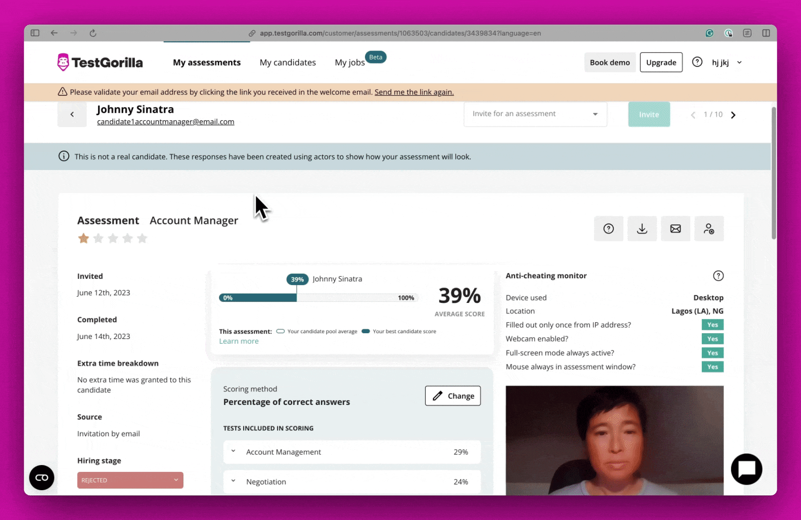Click candidate email address link
The image size is (801, 520).
click(166, 122)
